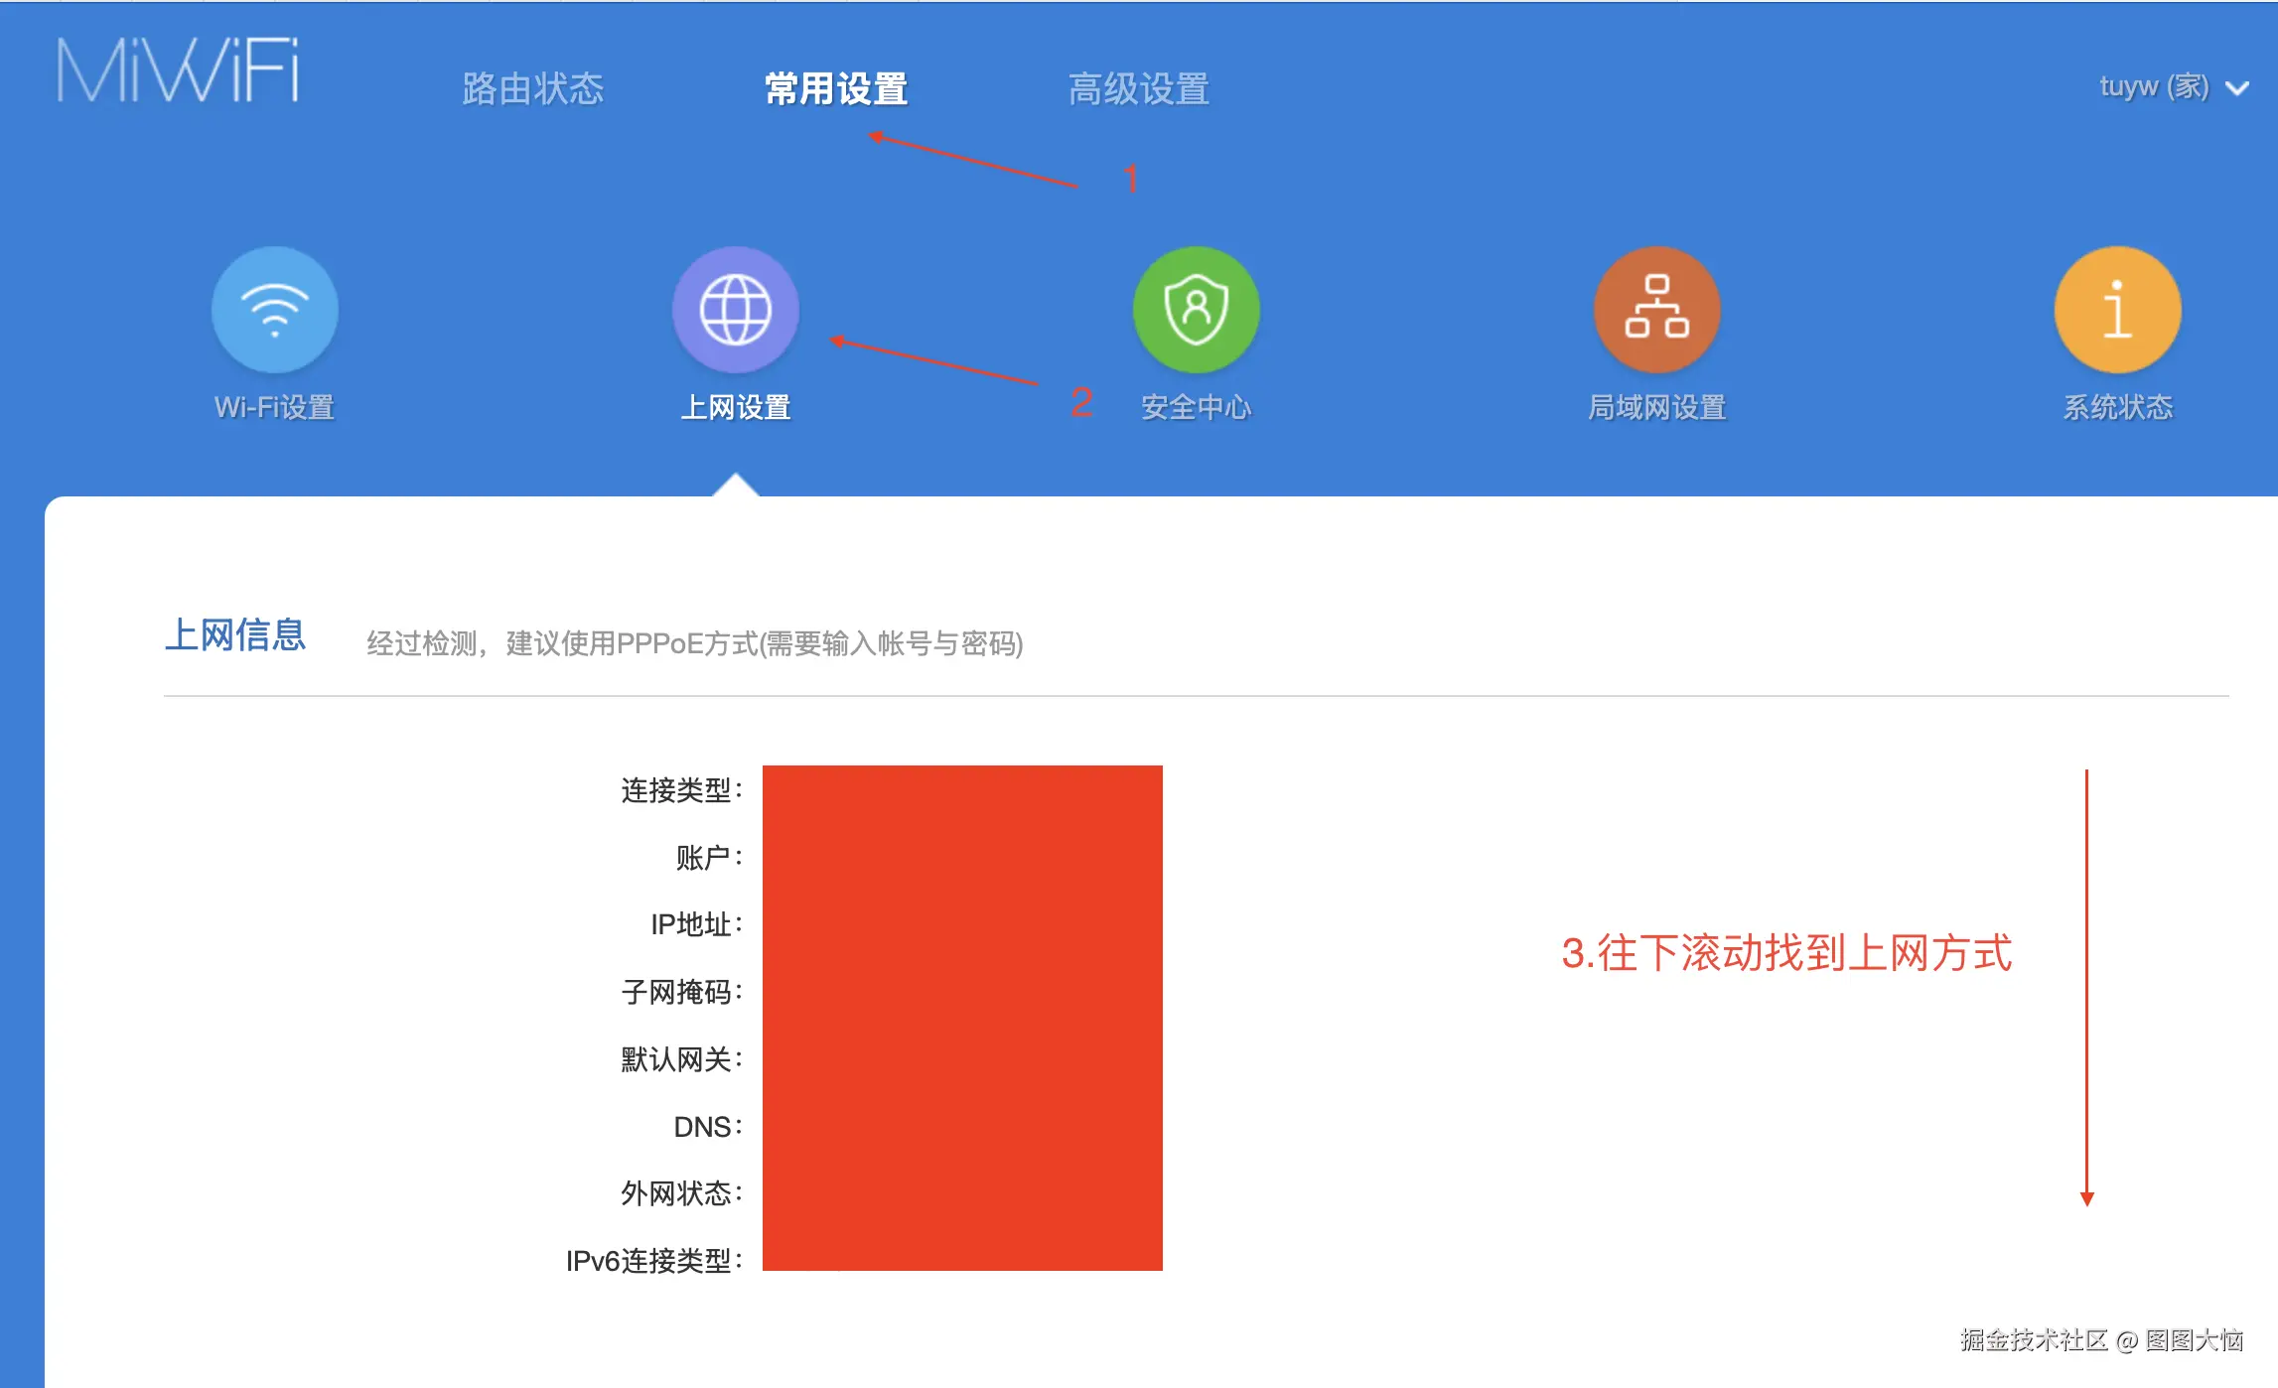Click the 连接类型 field label
Viewport: 2278px width, 1388px height.
point(679,792)
